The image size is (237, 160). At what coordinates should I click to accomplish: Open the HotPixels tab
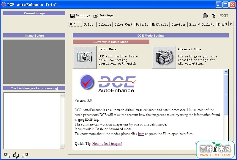click(x=160, y=24)
